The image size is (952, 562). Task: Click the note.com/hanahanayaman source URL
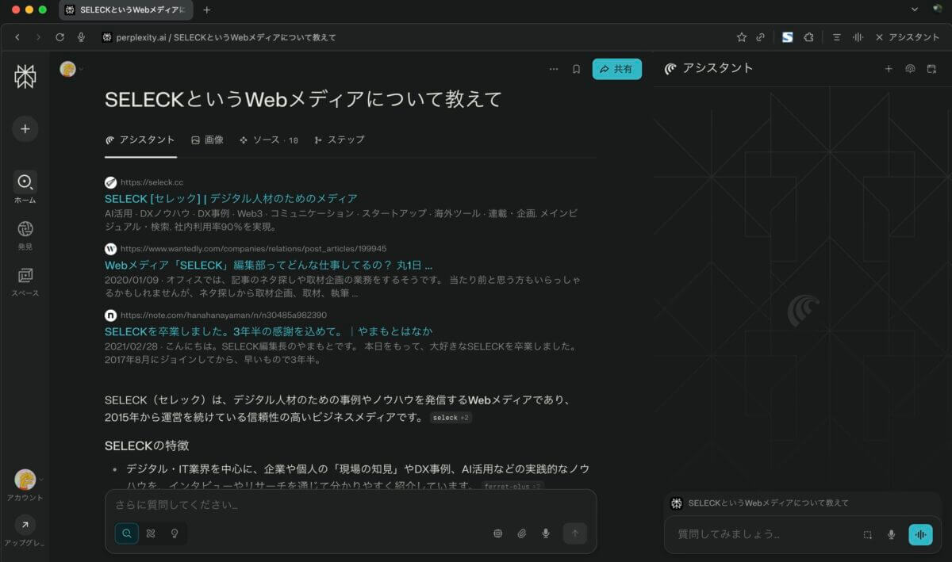(224, 315)
